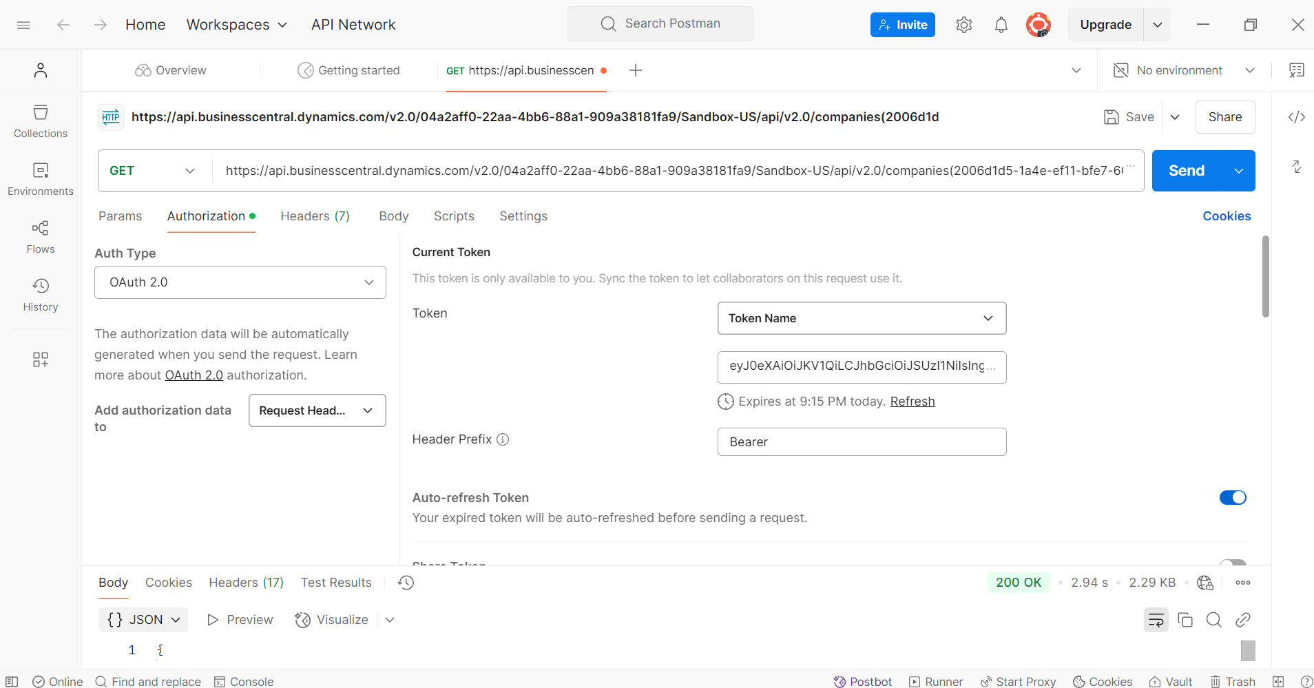Open the OAuth 2.0 learn link
Viewport: 1314px width, 688px height.
click(194, 375)
